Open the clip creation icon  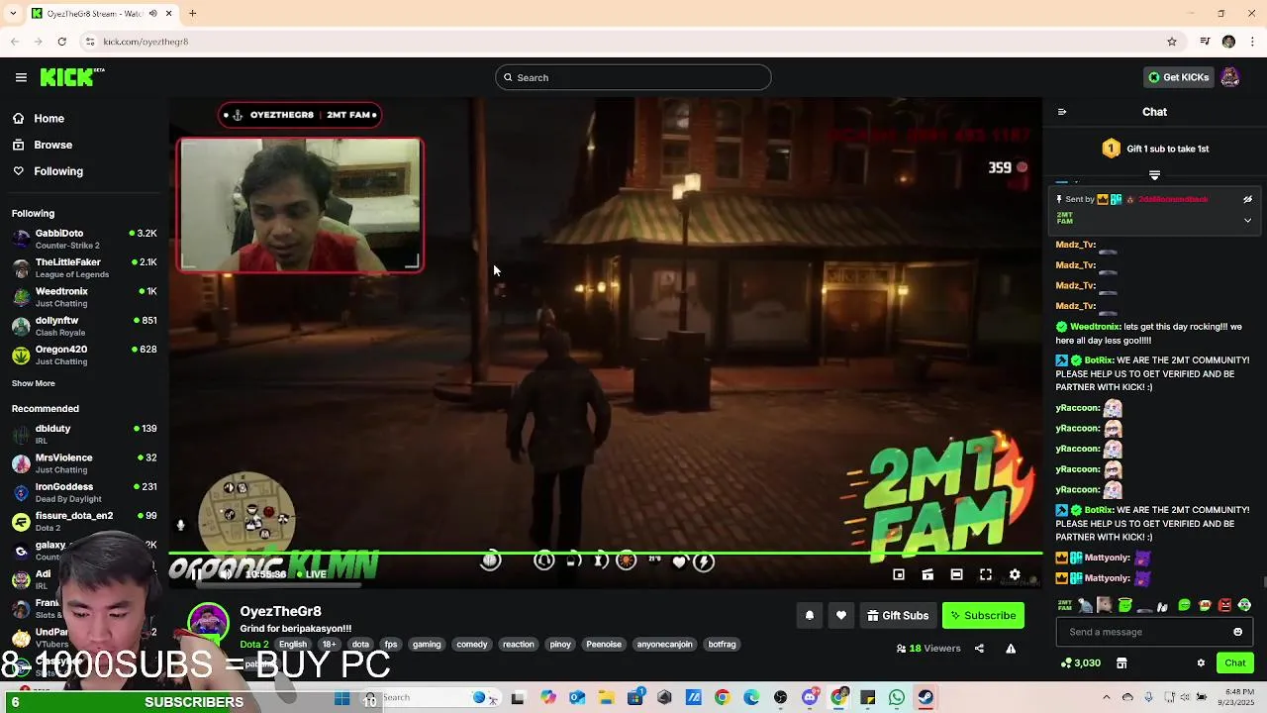point(927,574)
